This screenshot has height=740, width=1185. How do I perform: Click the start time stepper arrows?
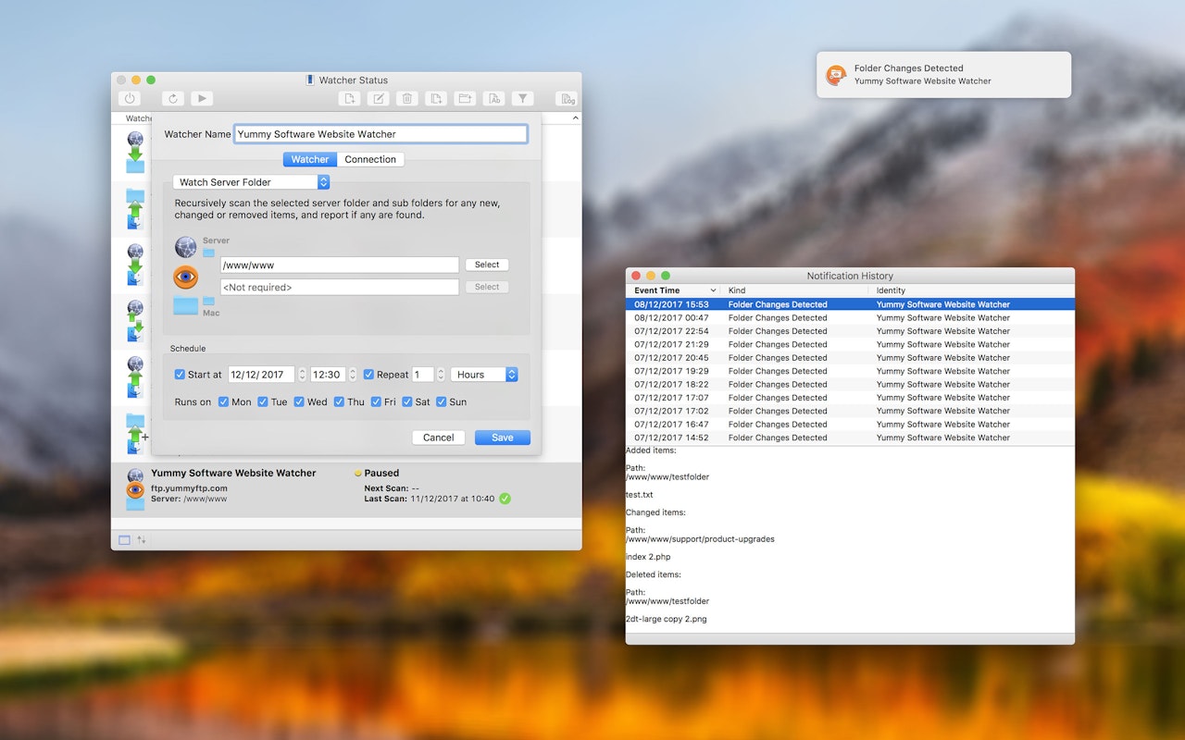352,375
